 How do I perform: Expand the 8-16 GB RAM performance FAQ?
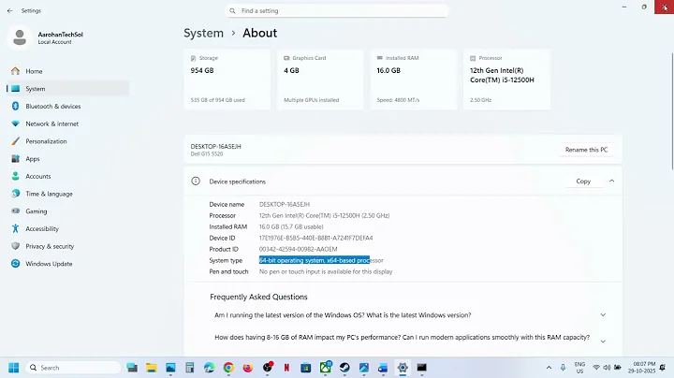pyautogui.click(x=603, y=342)
